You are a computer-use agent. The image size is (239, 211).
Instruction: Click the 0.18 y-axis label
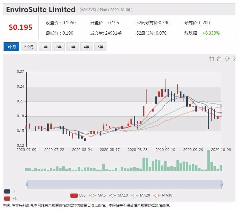point(20,116)
